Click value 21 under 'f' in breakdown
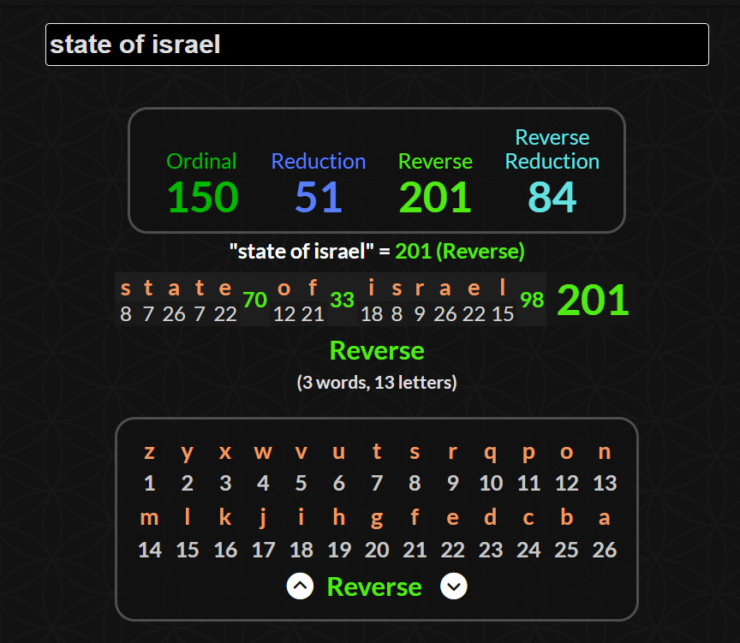Screen dimensions: 740x643 [313, 314]
